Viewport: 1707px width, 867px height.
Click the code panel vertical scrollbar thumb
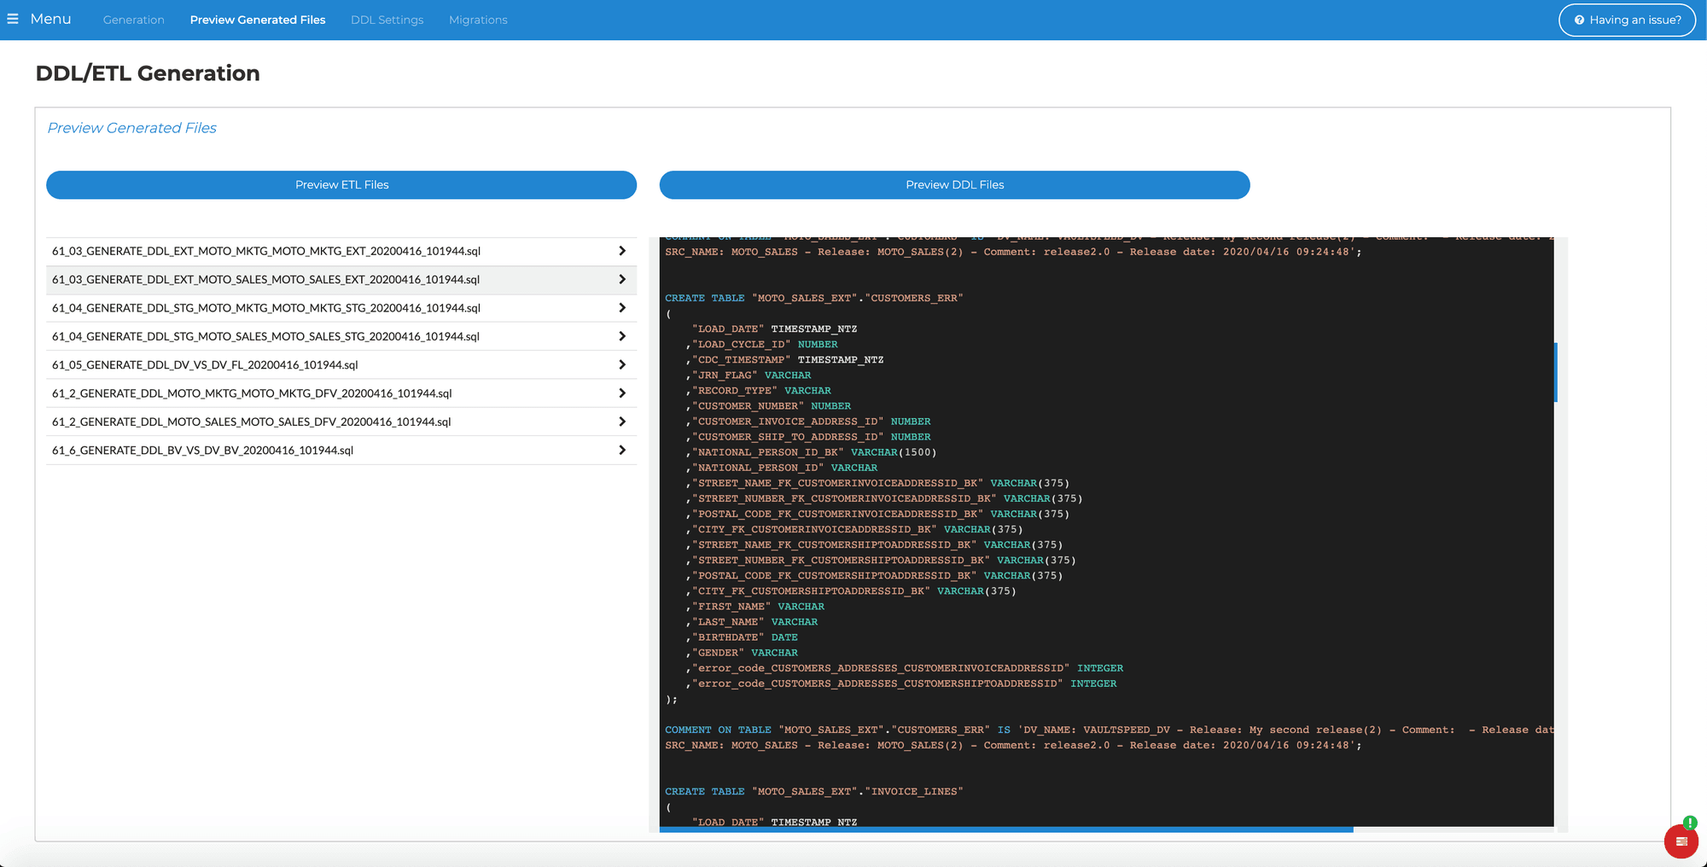coord(1556,372)
